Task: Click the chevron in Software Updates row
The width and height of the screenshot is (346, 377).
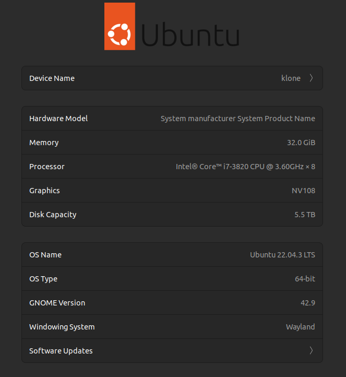Action: (x=312, y=351)
